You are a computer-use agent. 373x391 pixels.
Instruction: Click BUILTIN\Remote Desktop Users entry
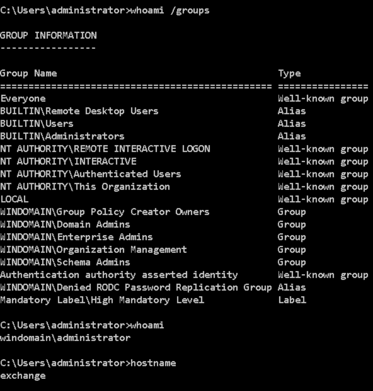[x=79, y=111]
